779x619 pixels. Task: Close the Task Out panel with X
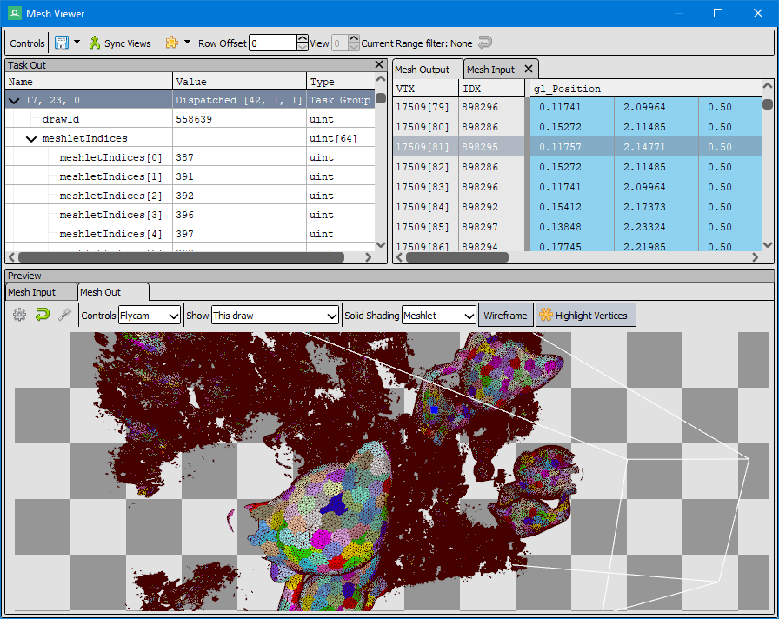pos(379,65)
